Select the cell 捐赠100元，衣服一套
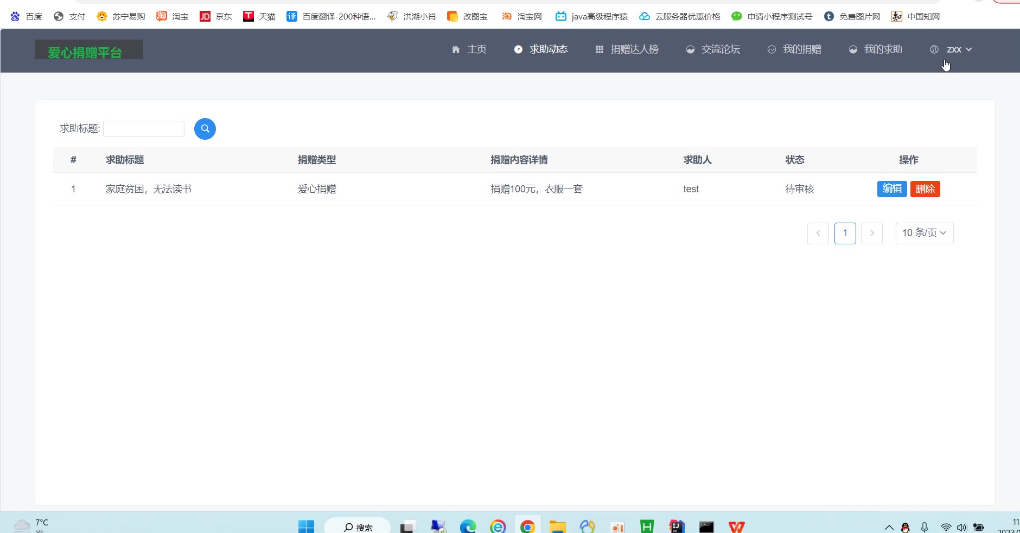Screen dimensions: 1020x533 click(x=537, y=189)
